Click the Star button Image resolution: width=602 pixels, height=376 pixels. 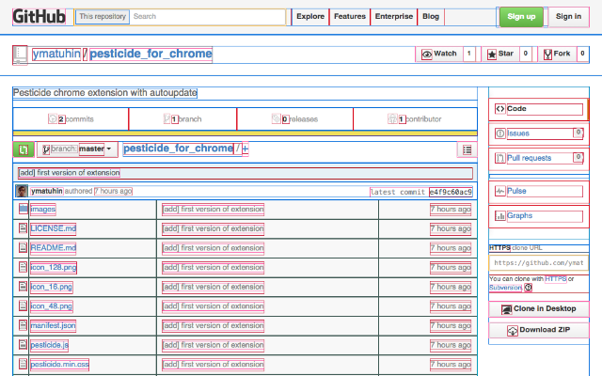click(x=500, y=55)
